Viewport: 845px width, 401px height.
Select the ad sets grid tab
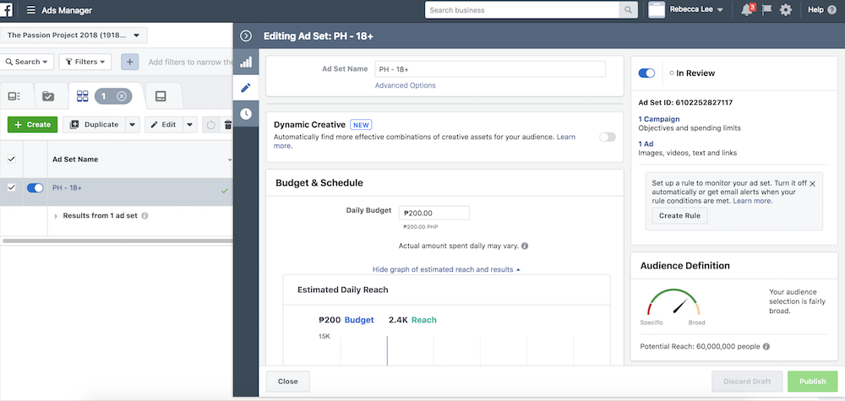tap(83, 96)
